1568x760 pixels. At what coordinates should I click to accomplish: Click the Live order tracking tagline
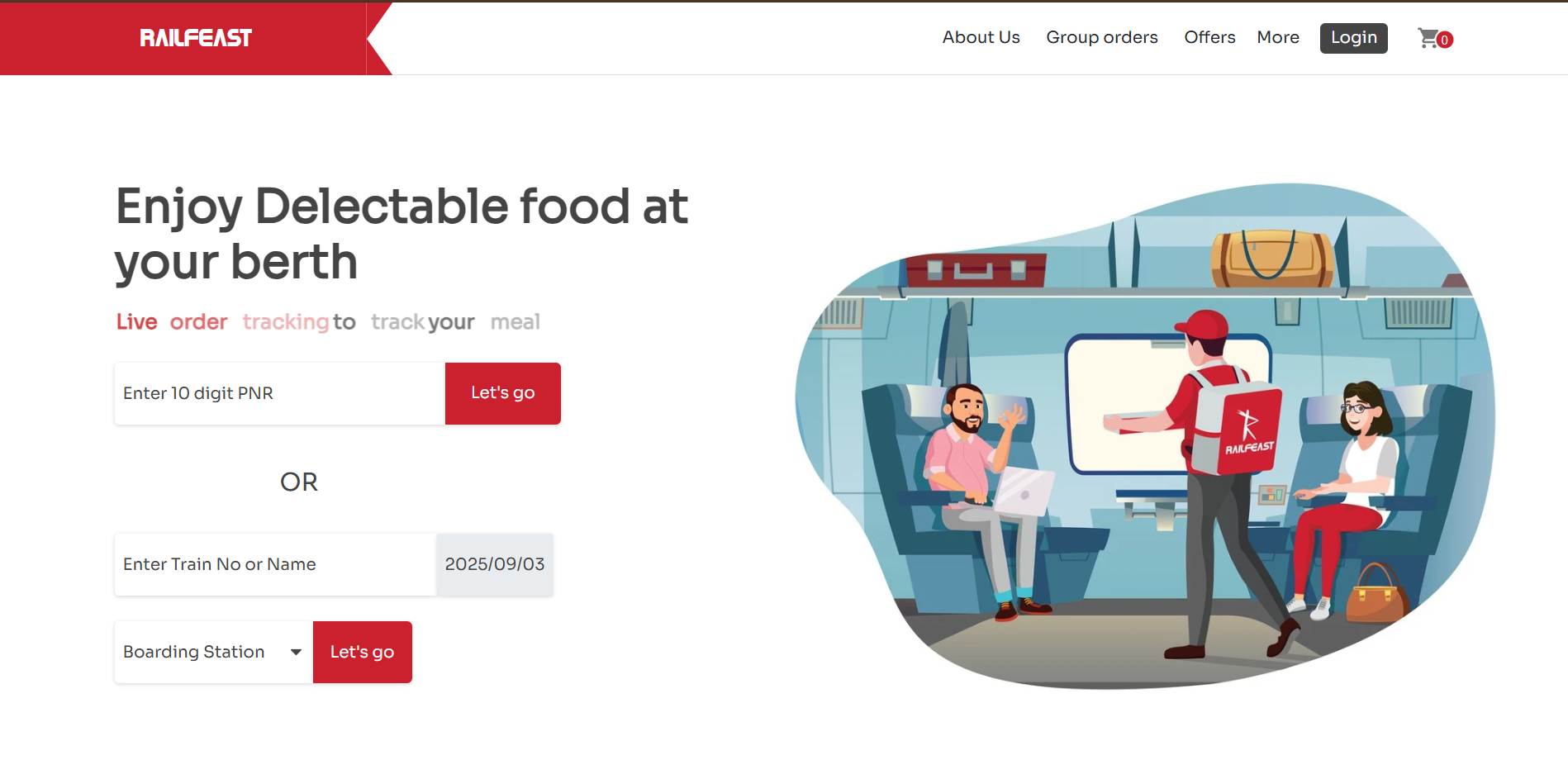(x=328, y=321)
